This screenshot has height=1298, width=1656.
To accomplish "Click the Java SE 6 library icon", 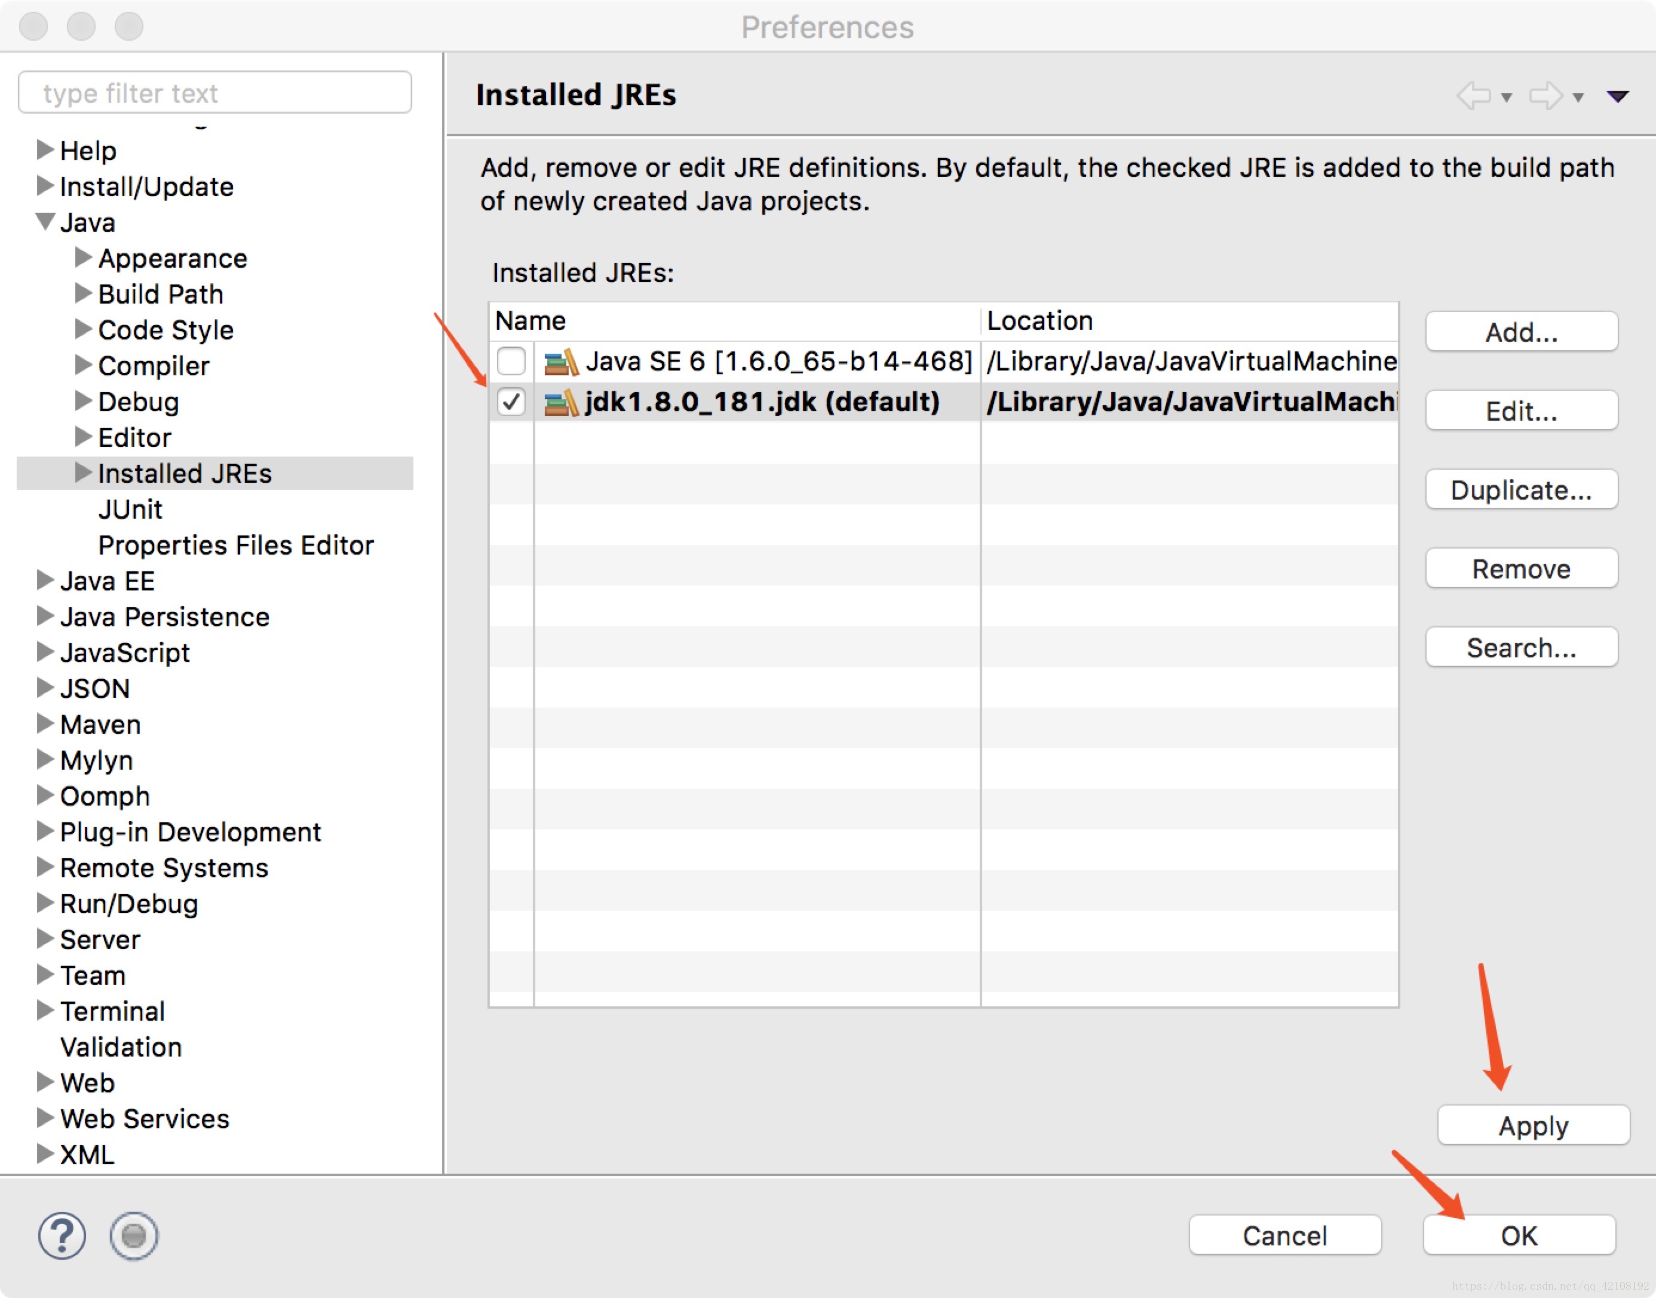I will click(x=562, y=362).
